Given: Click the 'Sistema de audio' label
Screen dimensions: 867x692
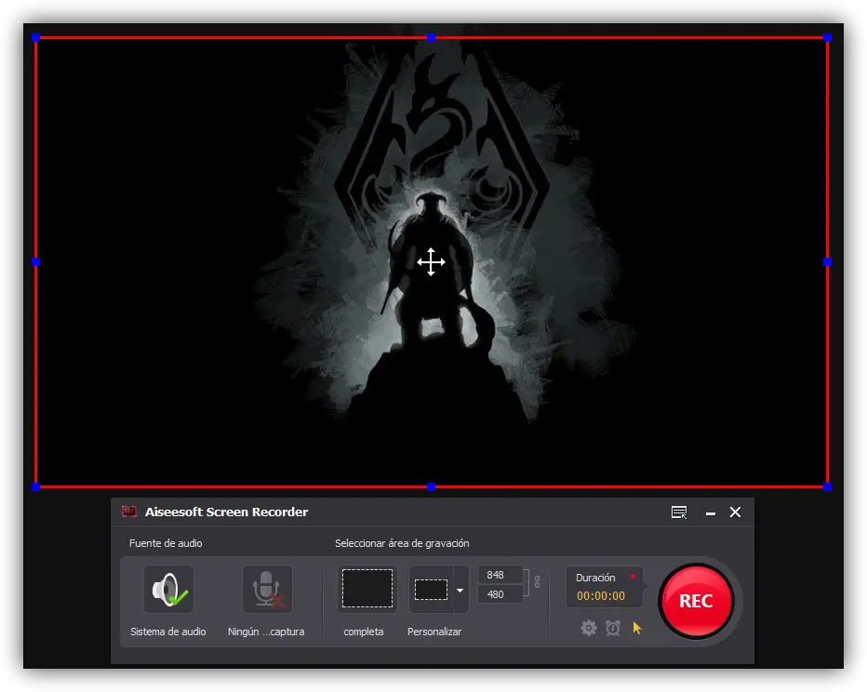Looking at the screenshot, I should 168,632.
